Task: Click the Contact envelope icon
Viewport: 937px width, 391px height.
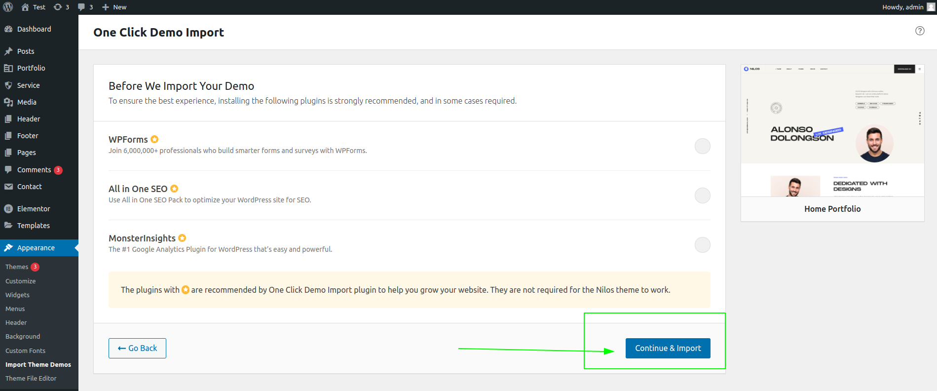Action: pos(8,187)
